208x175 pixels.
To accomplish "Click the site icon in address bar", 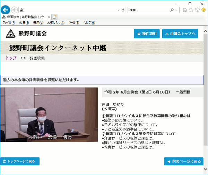I will coord(21,10).
